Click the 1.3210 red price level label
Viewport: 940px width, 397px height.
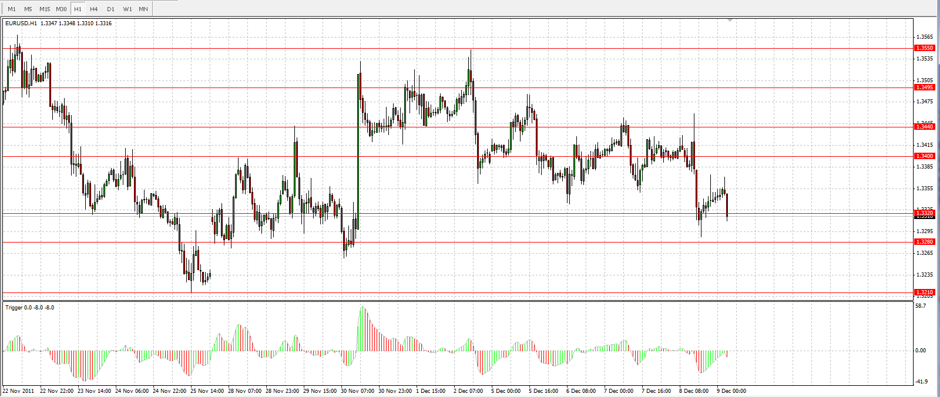pyautogui.click(x=925, y=292)
